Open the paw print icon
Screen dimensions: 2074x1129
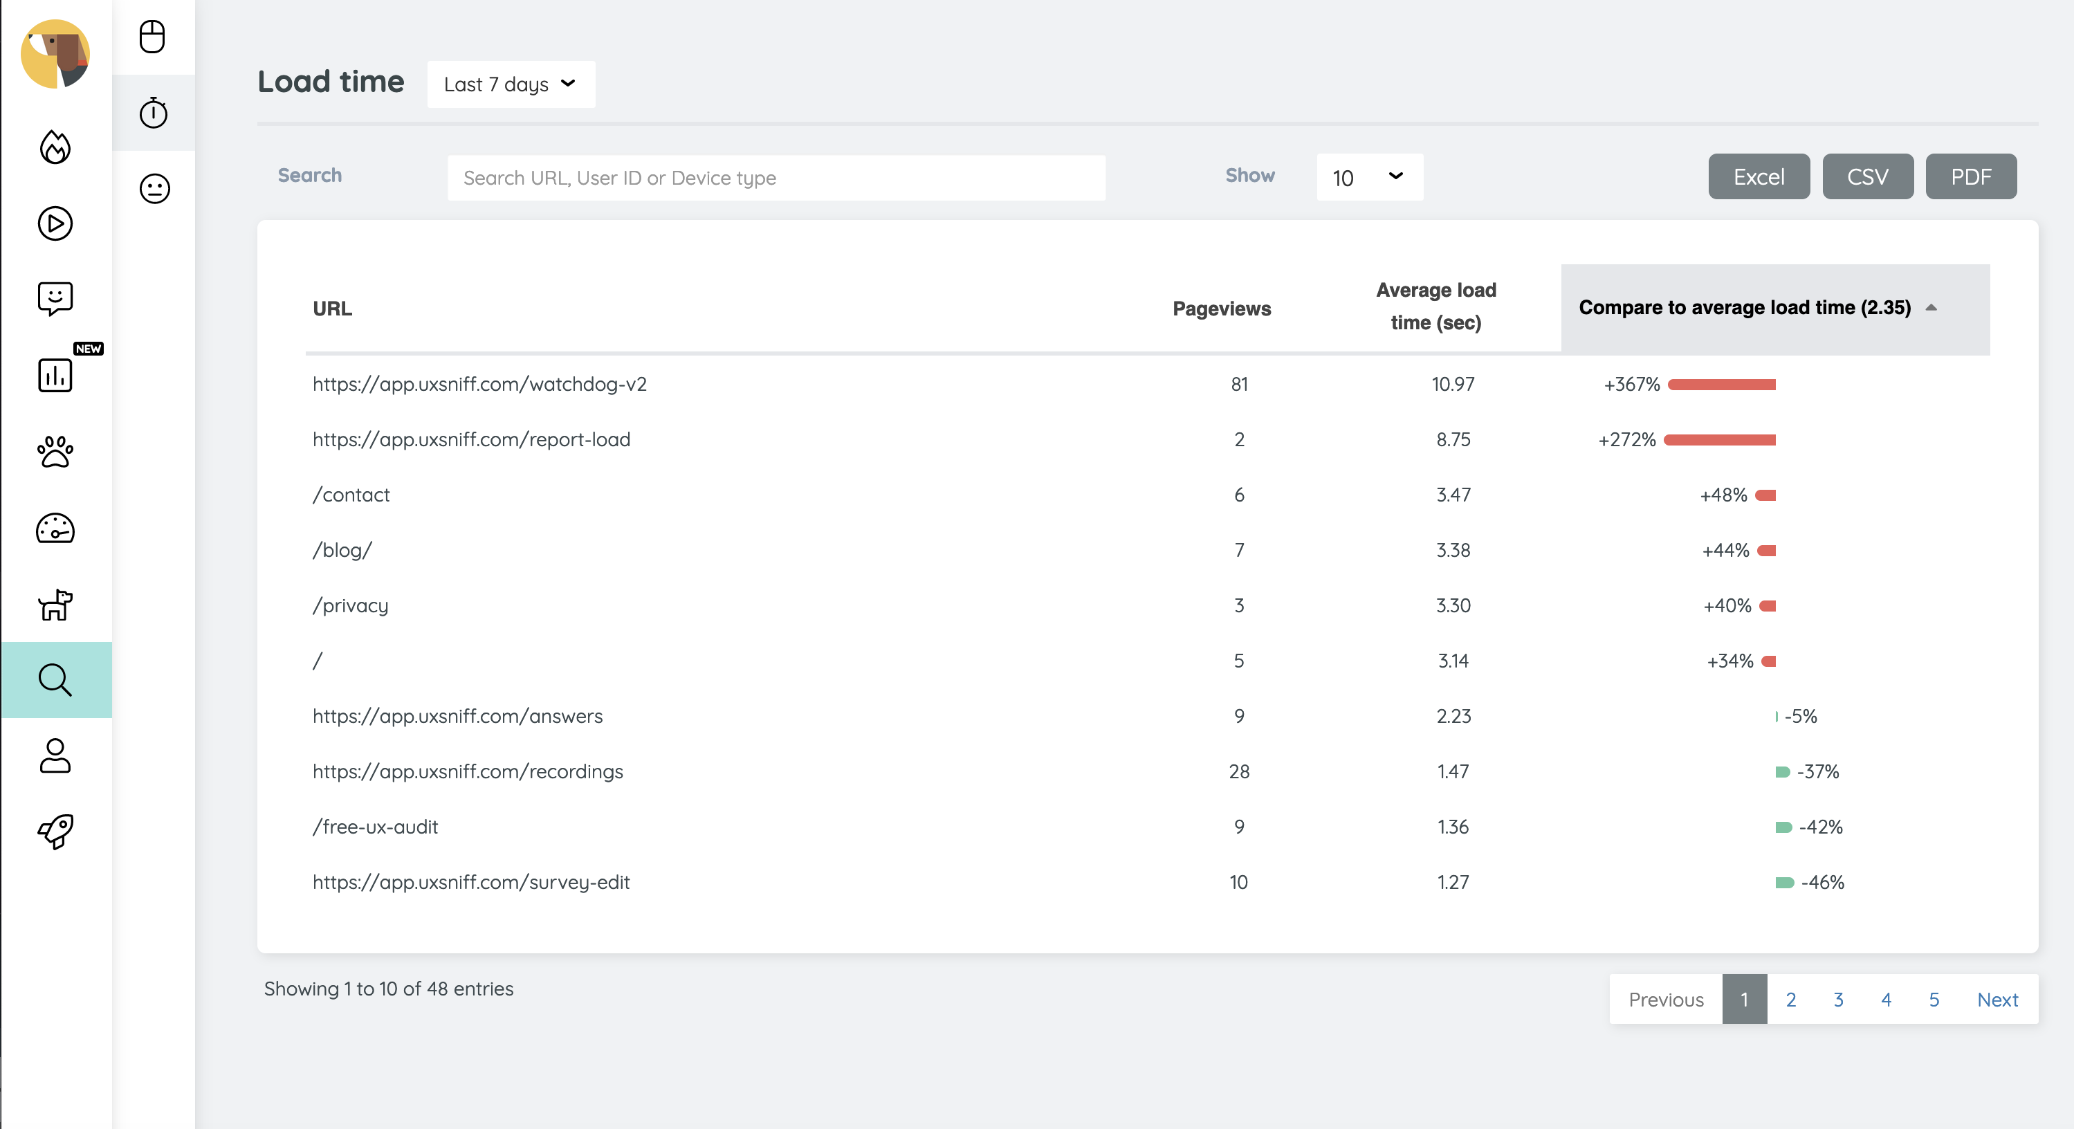(55, 452)
